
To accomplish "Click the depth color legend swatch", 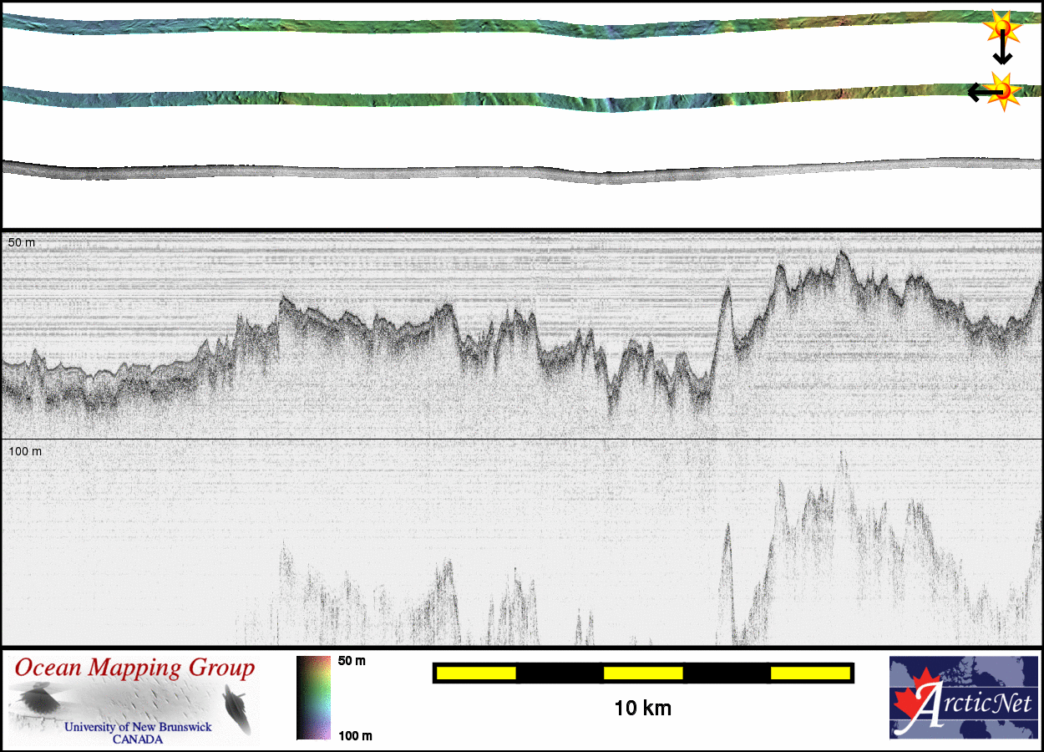I will pyautogui.click(x=313, y=698).
